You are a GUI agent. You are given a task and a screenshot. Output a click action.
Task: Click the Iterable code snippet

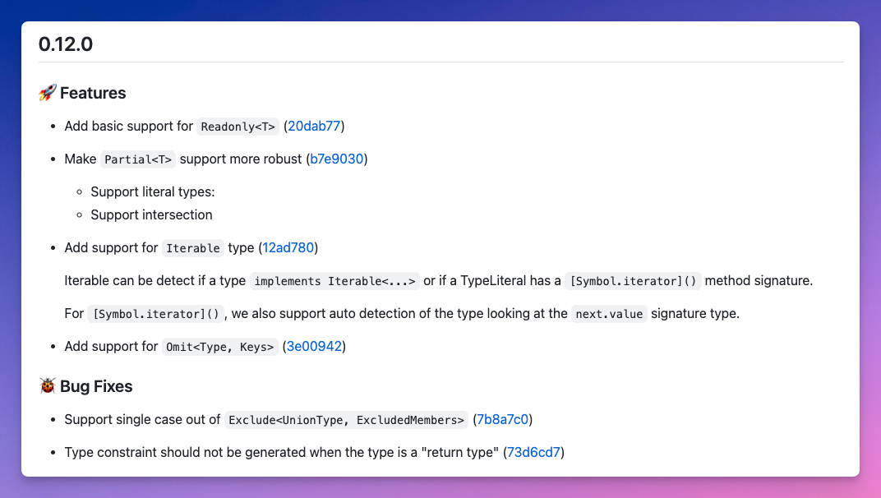(x=192, y=248)
